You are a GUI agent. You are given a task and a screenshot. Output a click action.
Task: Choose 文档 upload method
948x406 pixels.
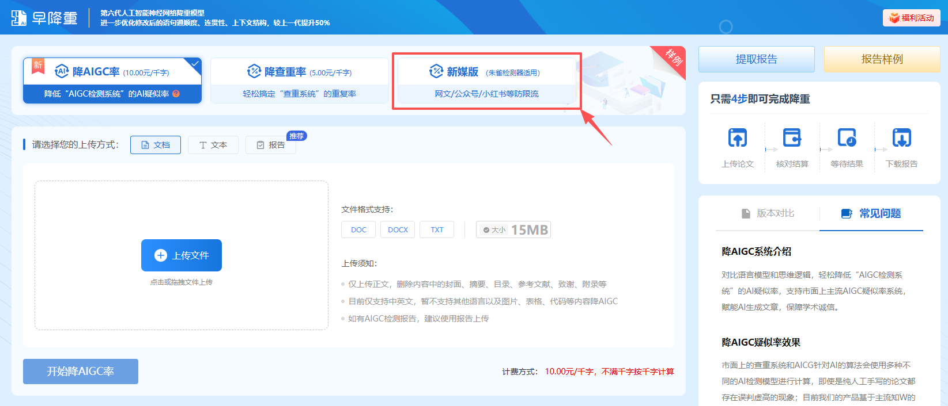coord(156,145)
